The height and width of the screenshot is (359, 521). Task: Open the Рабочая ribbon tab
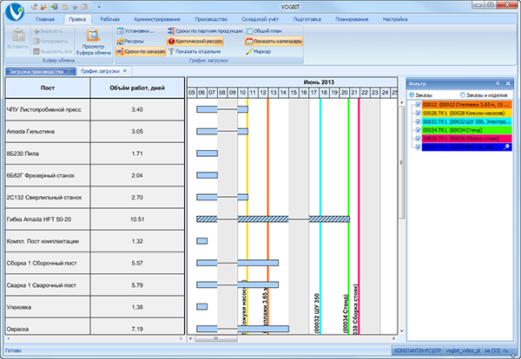(109, 19)
